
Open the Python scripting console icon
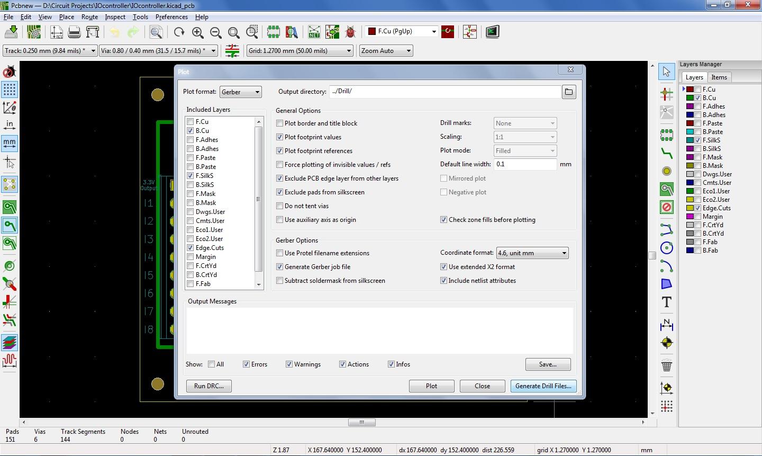[x=492, y=32]
